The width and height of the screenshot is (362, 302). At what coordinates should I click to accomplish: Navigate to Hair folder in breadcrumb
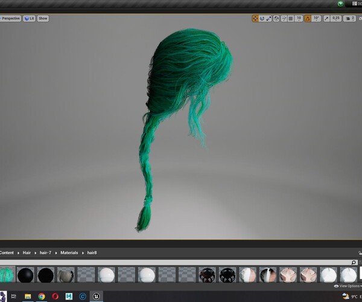[x=27, y=253]
